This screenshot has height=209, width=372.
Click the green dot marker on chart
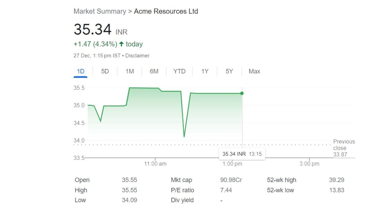pos(242,93)
